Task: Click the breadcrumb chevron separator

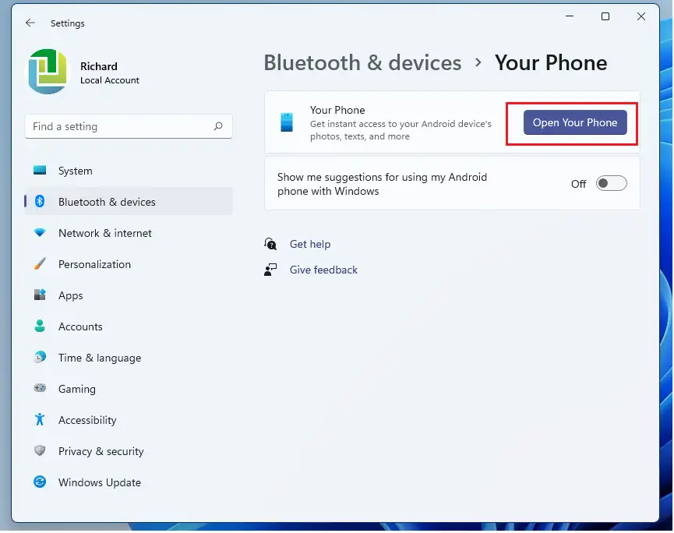Action: pyautogui.click(x=478, y=63)
